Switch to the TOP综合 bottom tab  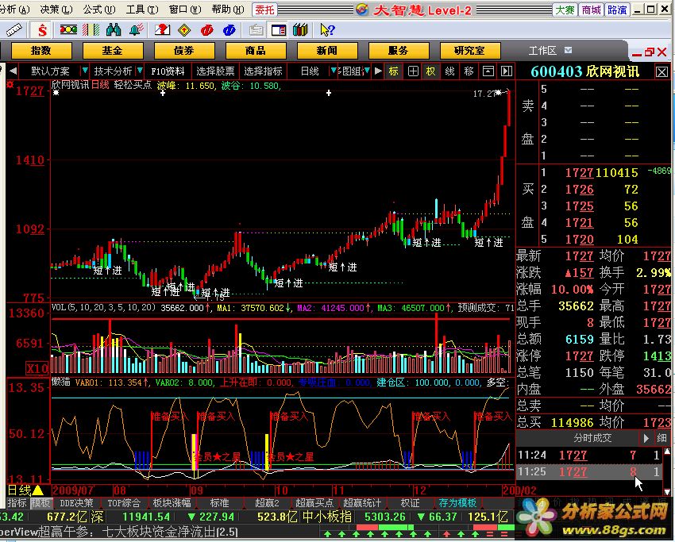pos(124,503)
